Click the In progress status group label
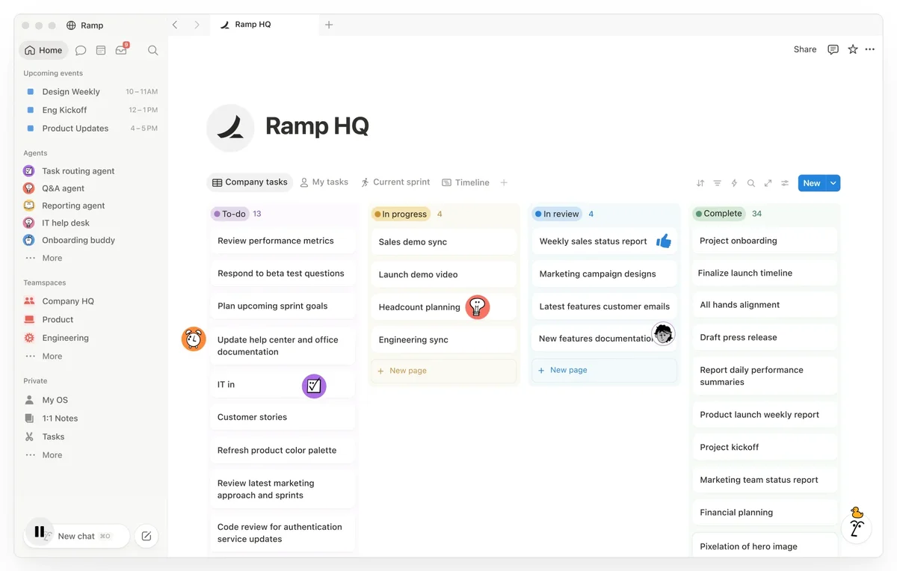Viewport: 897px width, 571px height. pos(401,214)
